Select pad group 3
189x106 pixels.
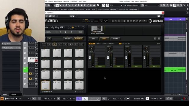pos(54,44)
